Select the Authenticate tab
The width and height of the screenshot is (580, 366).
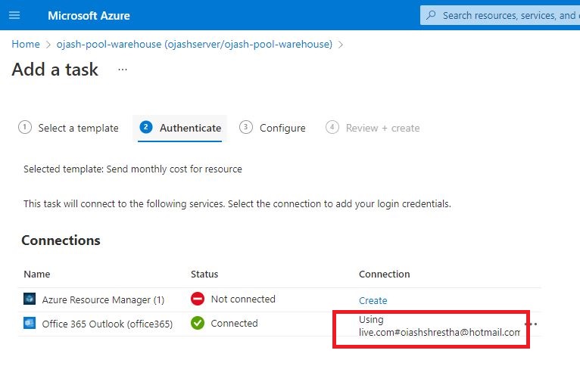click(190, 129)
